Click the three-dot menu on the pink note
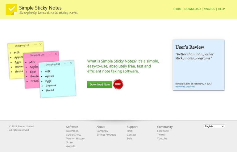The image size is (237, 152). 51,54
